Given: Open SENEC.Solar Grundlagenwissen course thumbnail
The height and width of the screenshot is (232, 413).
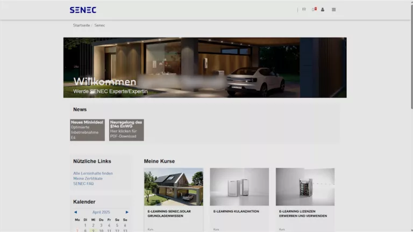Looking at the screenshot, I should [174, 187].
